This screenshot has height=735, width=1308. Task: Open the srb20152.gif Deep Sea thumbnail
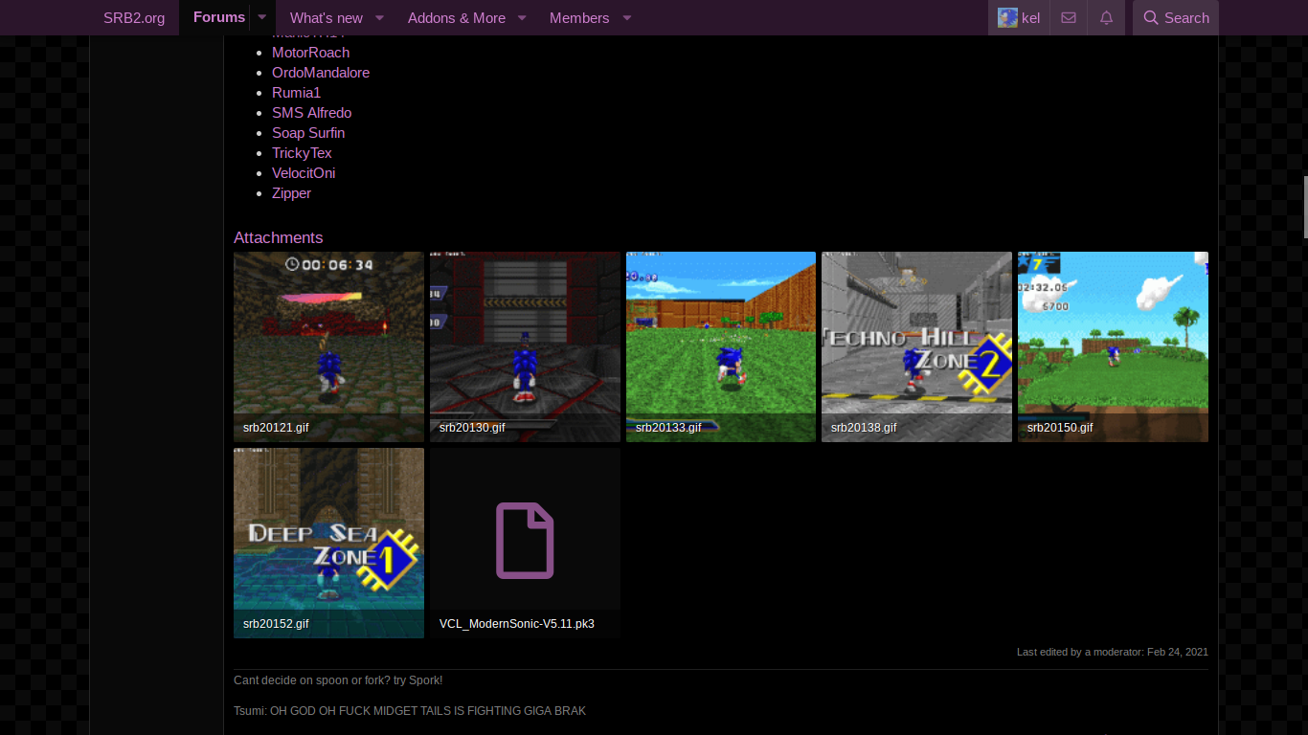(328, 543)
